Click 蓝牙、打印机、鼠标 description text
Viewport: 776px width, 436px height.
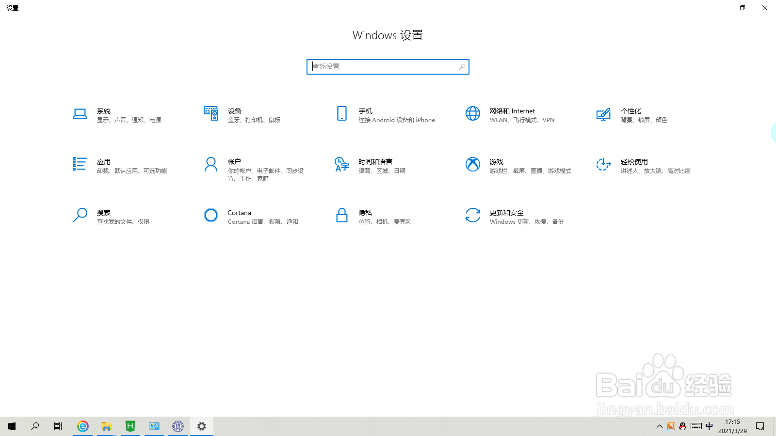[254, 120]
